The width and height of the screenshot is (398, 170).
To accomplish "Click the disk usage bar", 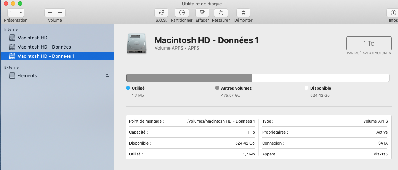I will (258, 78).
